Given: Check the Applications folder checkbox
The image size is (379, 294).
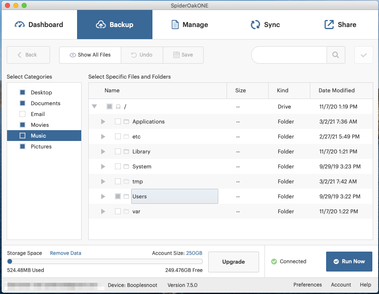Looking at the screenshot, I should tap(118, 121).
